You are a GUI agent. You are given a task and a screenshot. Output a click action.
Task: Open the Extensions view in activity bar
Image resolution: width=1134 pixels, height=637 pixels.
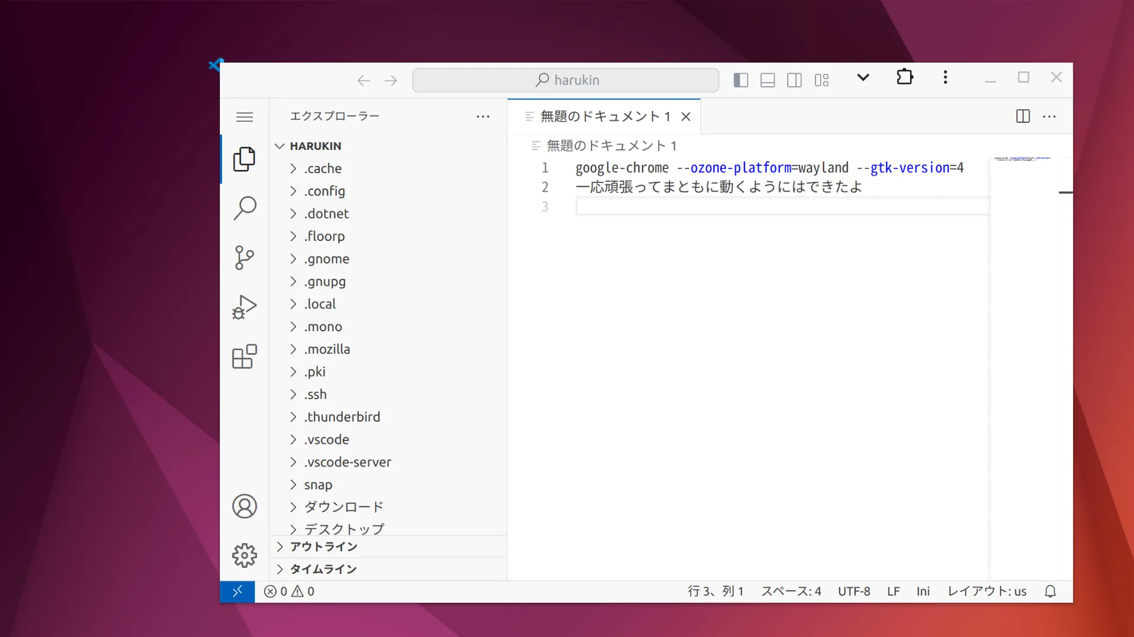[245, 357]
